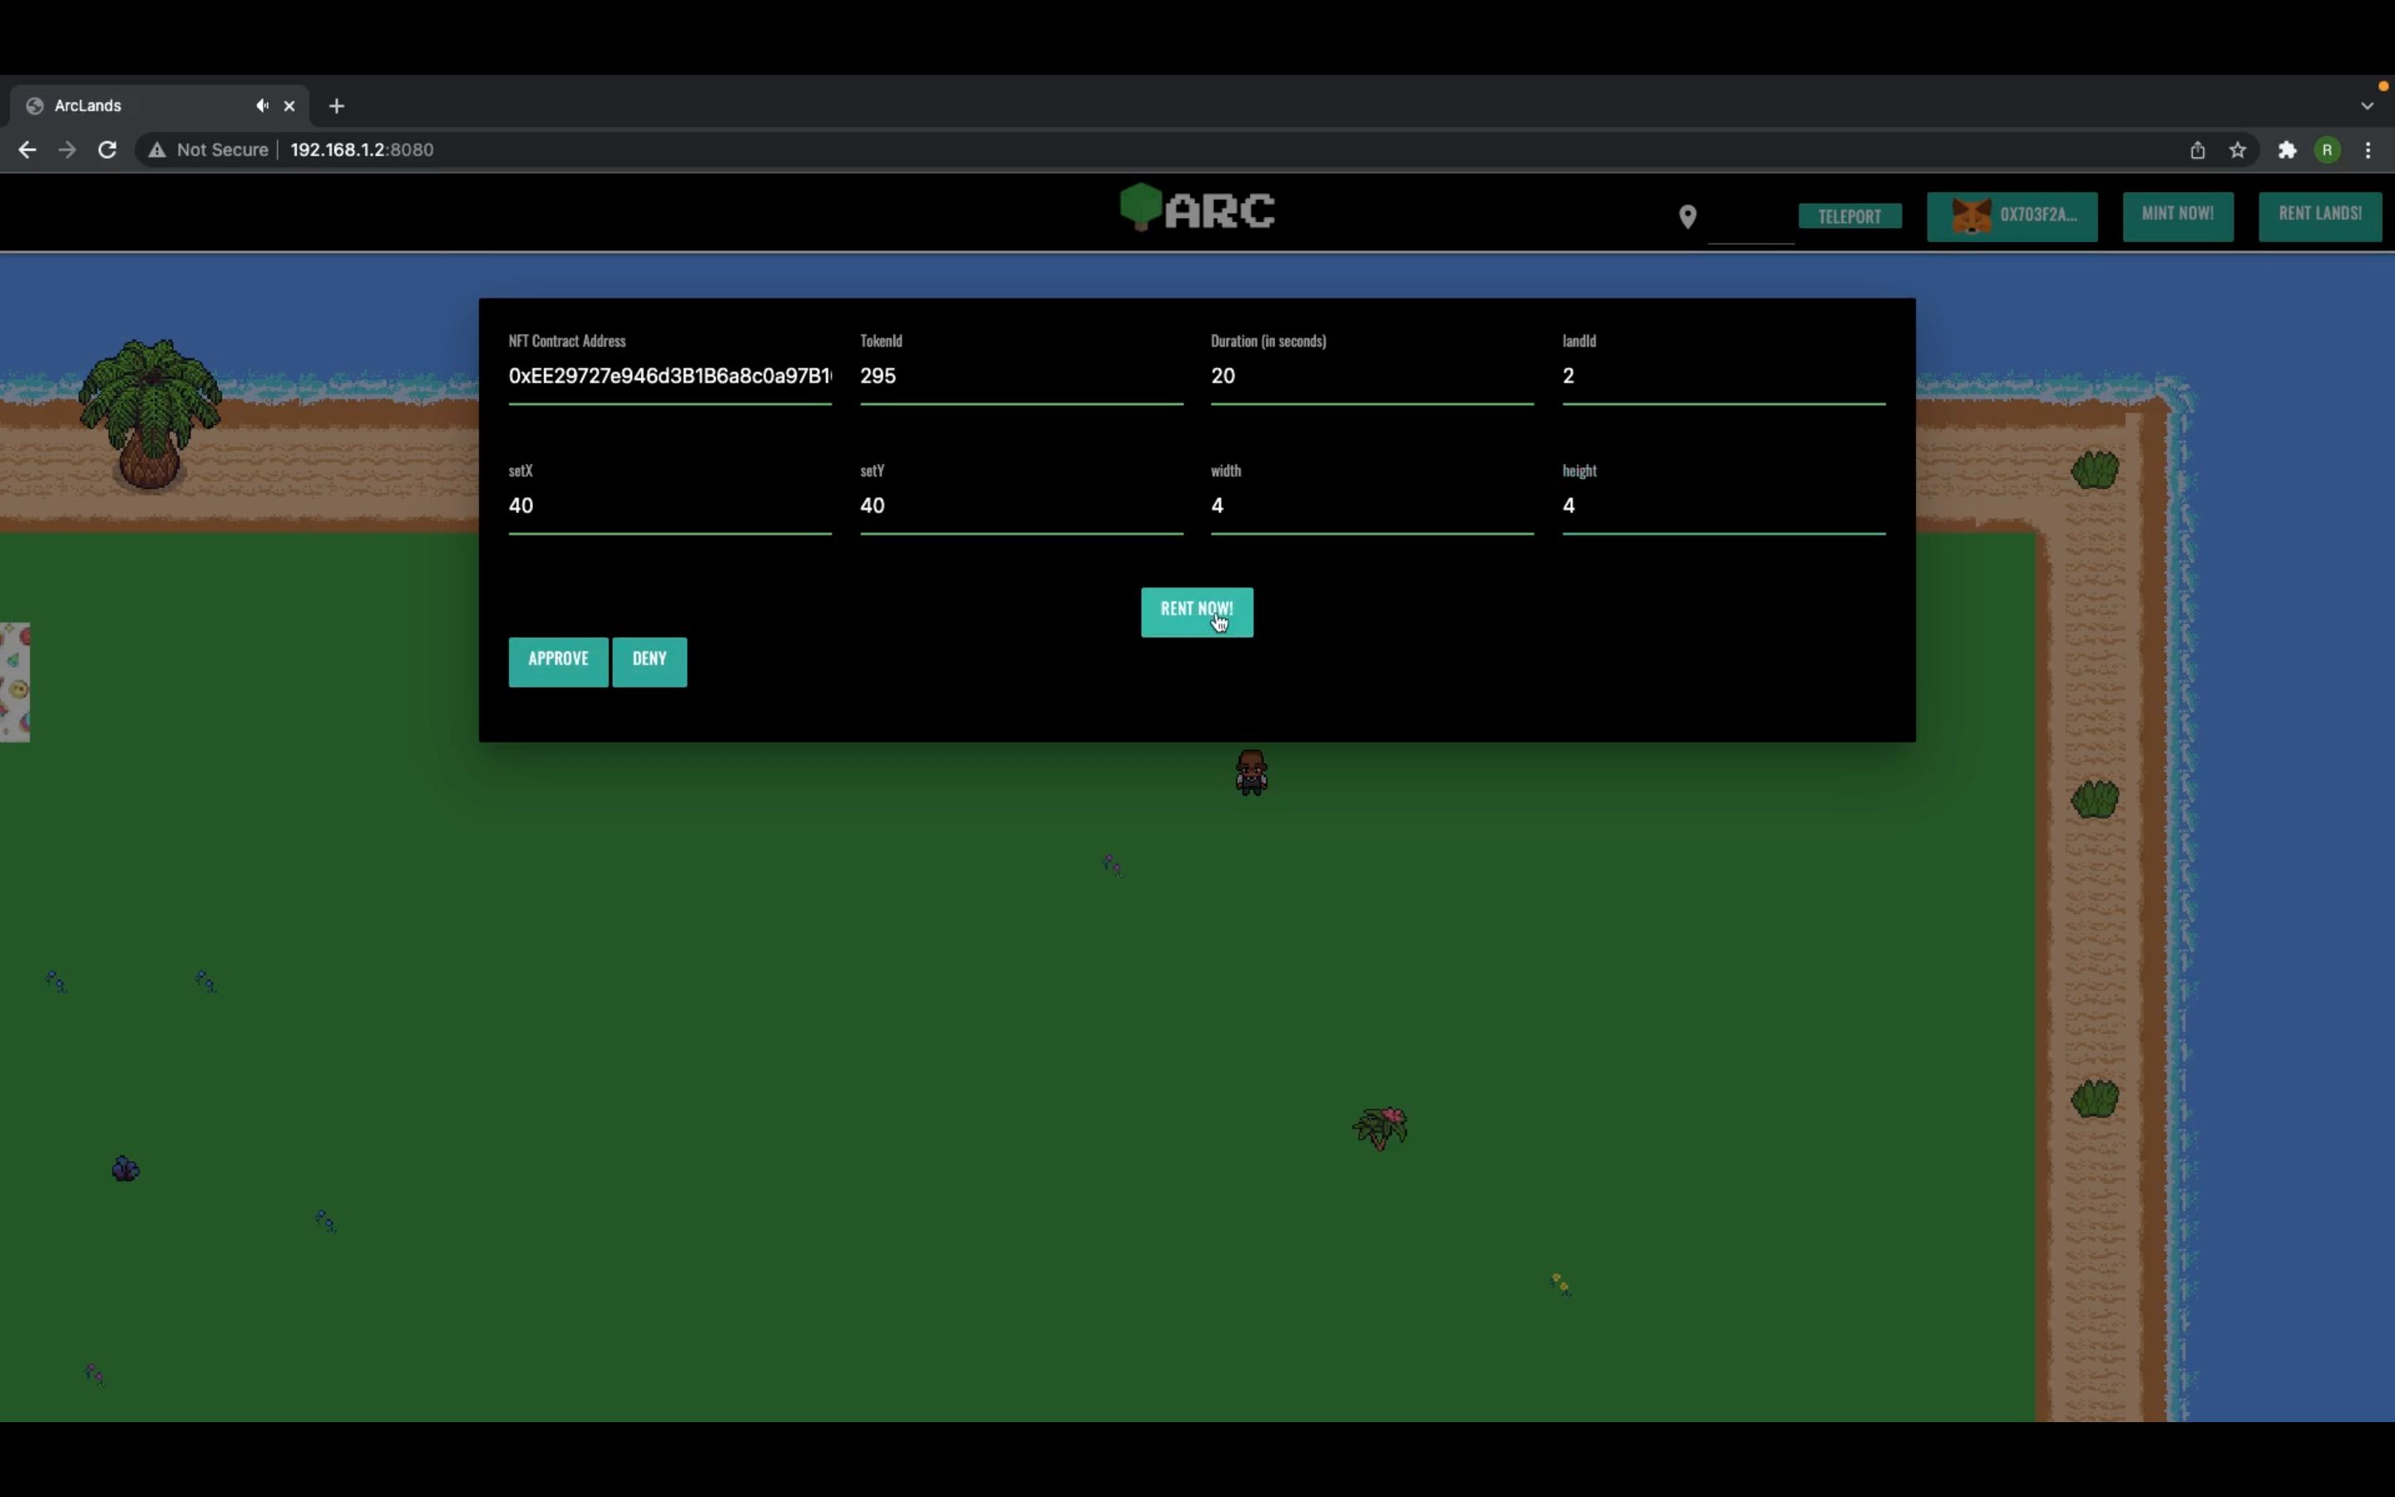Mute the ArcLands tab audio icon

coord(262,105)
